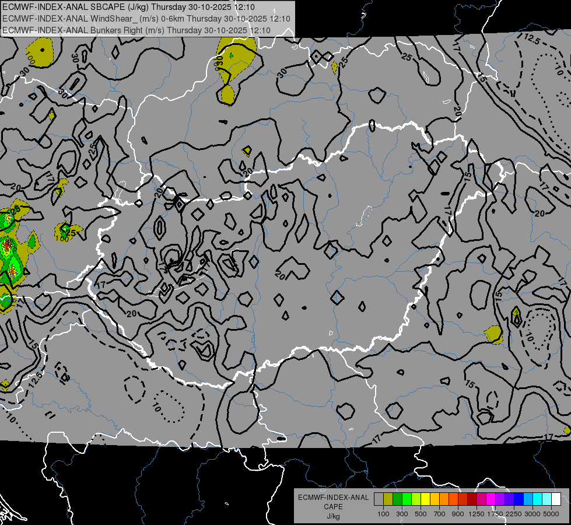
Task: Pick the dark red 1250 legend swatch
Action: (x=472, y=499)
